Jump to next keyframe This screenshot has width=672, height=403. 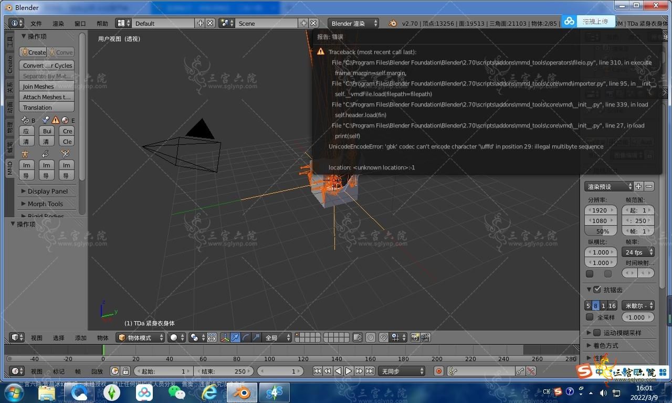pos(359,371)
